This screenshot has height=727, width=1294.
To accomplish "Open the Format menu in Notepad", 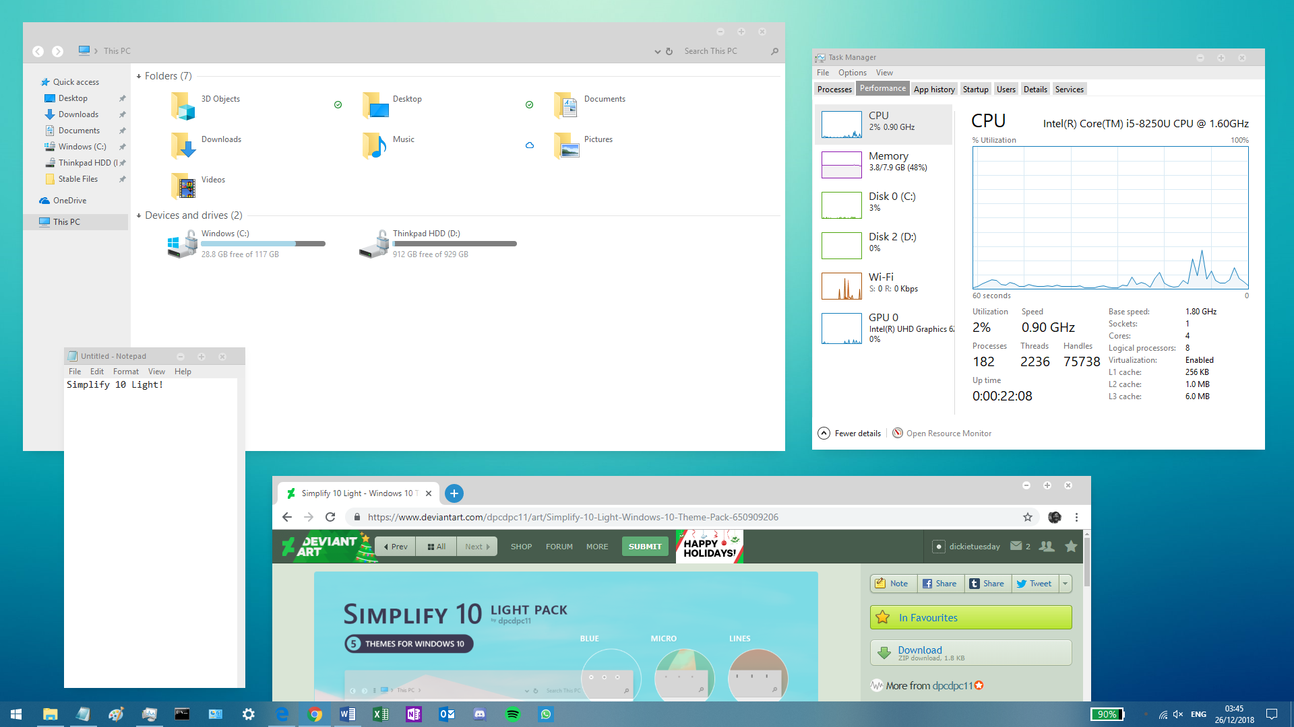I will click(x=125, y=371).
